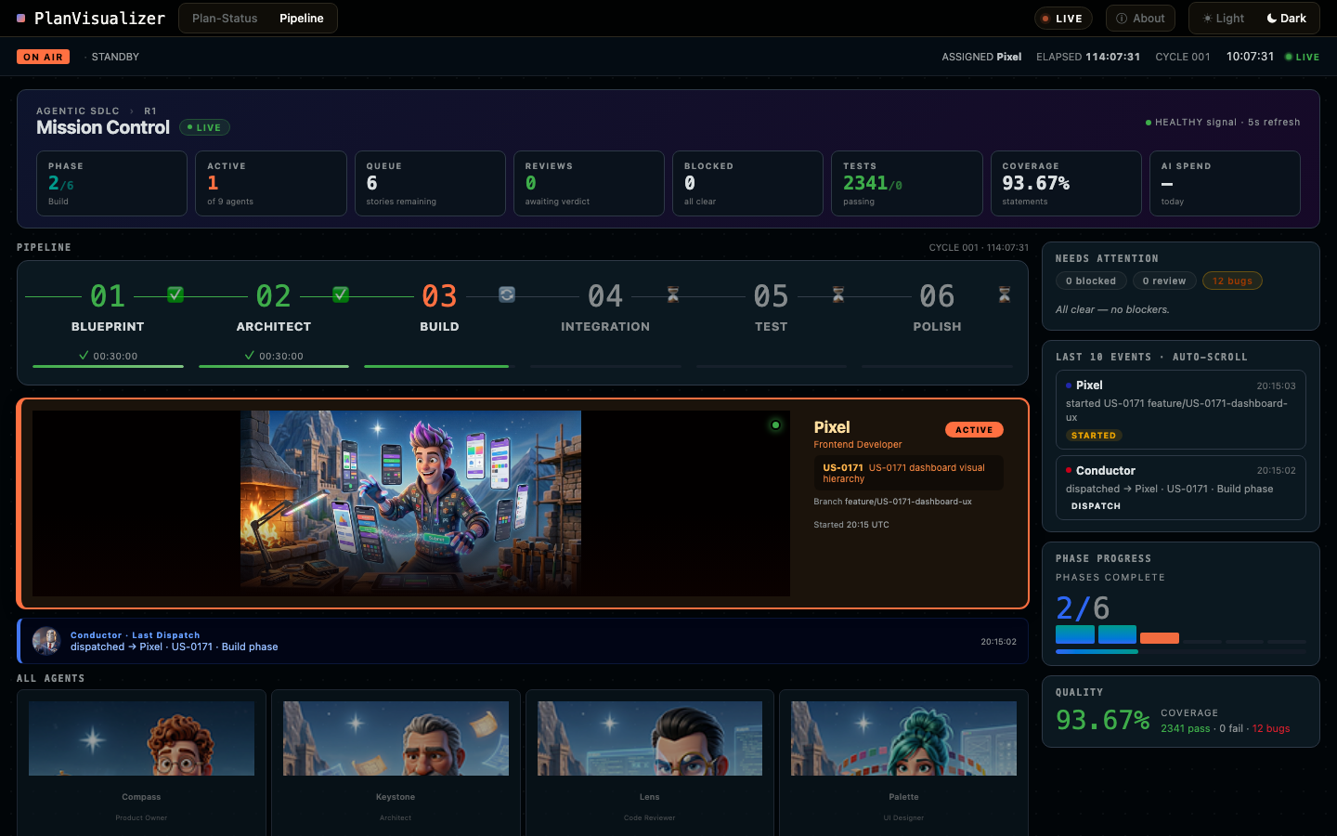Viewport: 1337px width, 836px height.
Task: Click the Architect completed checkmark icon
Action: [341, 294]
